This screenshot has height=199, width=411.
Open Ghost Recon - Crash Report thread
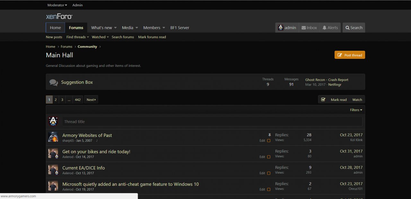pyautogui.click(x=327, y=80)
